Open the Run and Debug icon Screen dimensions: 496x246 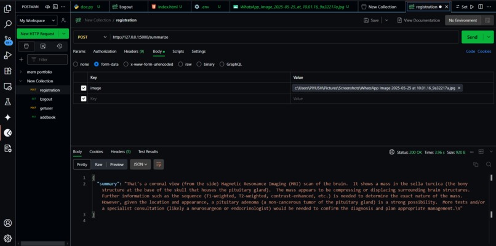pyautogui.click(x=7, y=55)
